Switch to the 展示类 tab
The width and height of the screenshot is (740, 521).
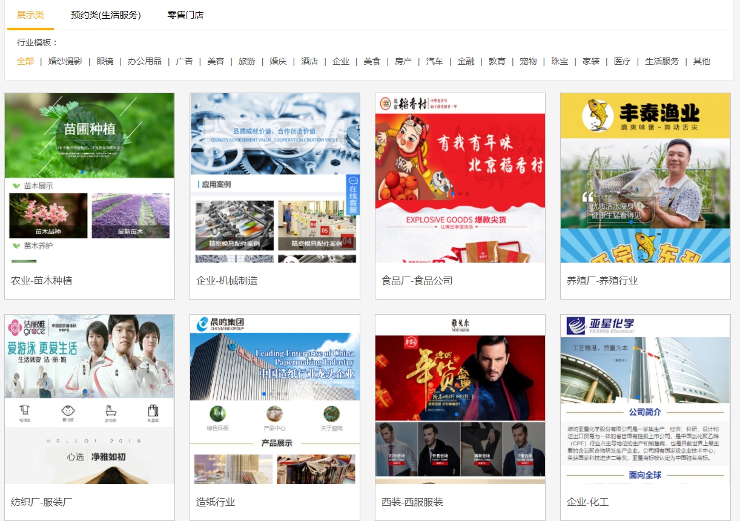click(30, 15)
